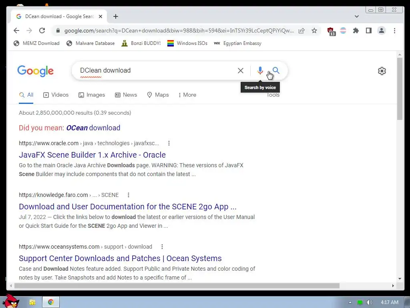Share this page via address bar icon
The image size is (410, 308).
pos(301,30)
